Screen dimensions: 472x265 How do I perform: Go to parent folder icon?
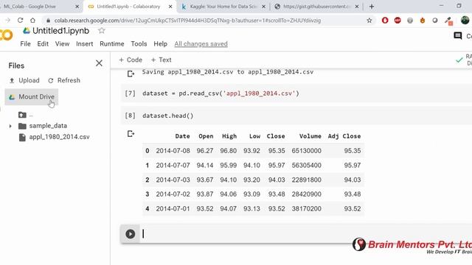(22, 115)
